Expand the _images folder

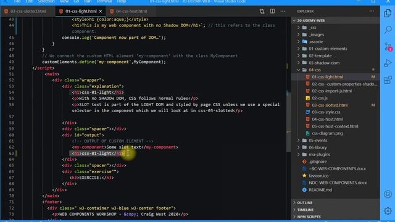pos(299,35)
